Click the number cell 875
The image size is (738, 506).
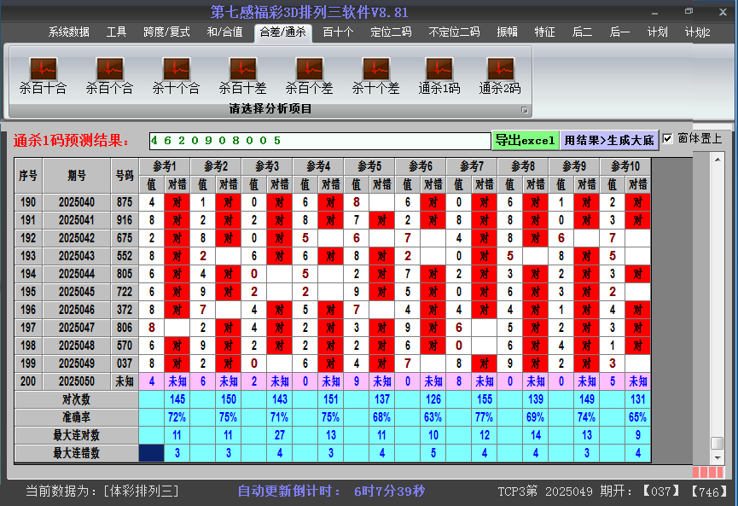(125, 202)
